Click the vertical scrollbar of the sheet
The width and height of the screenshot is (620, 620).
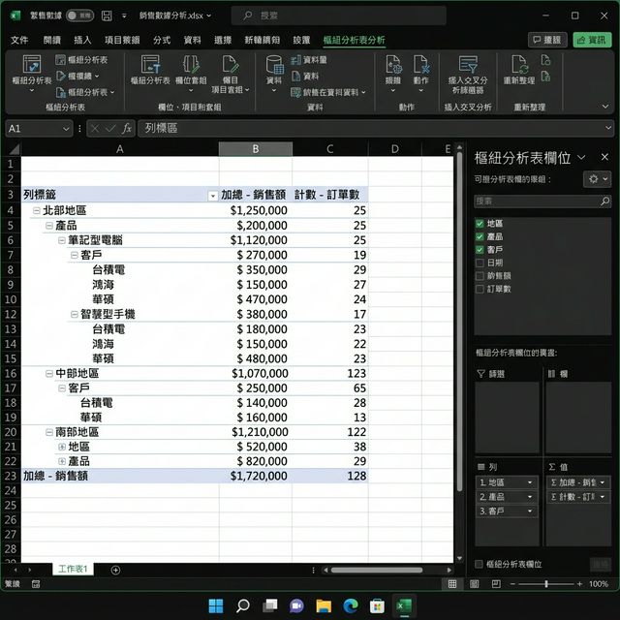coord(459,321)
